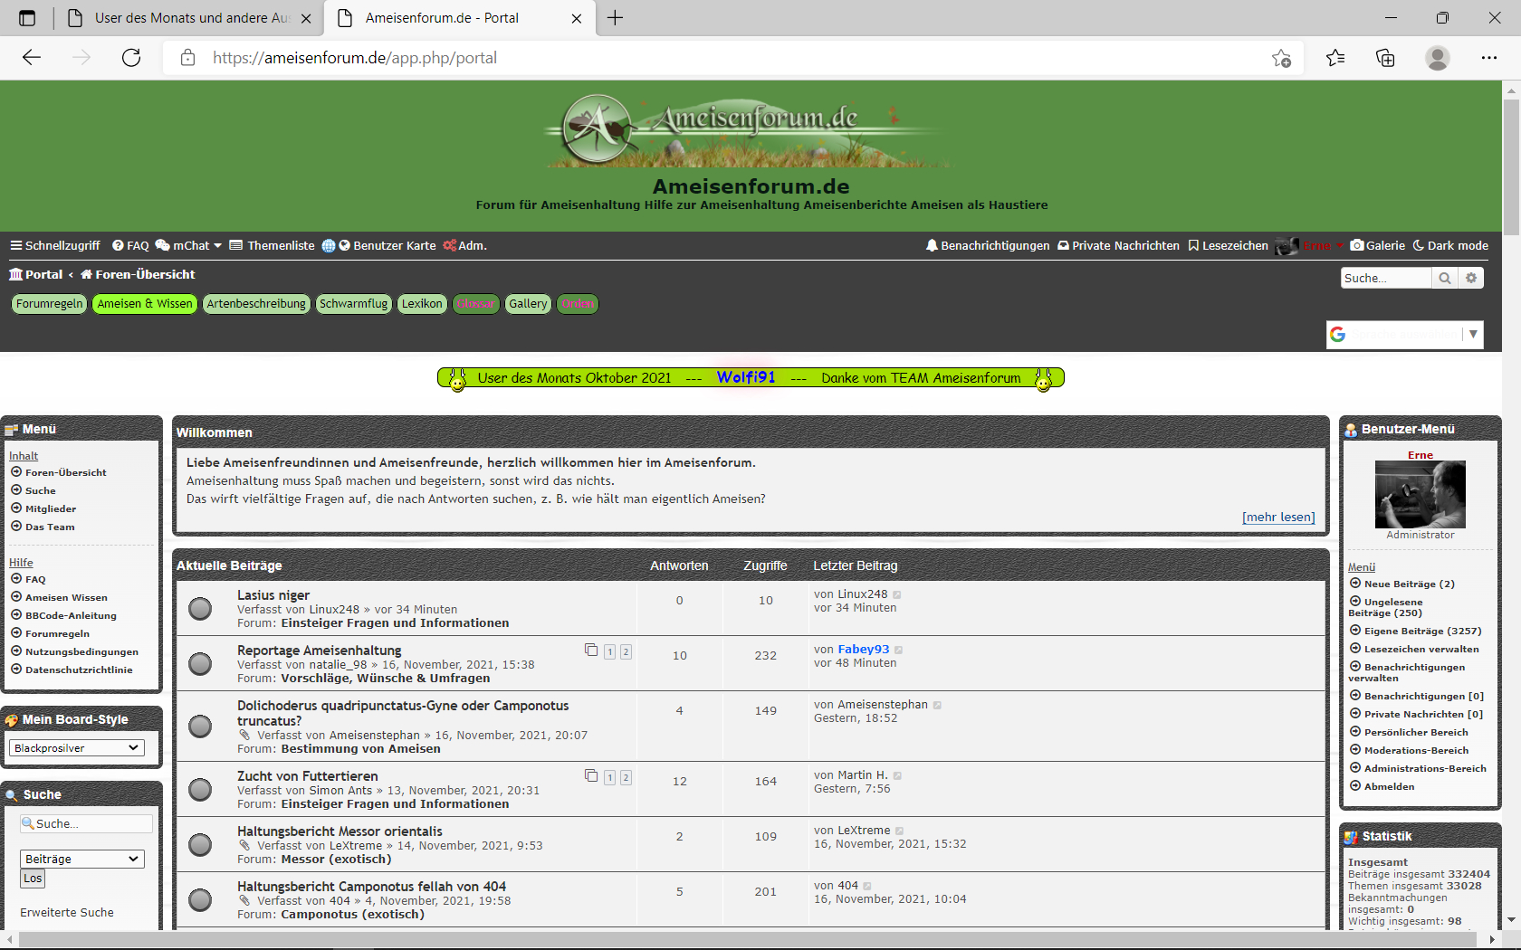This screenshot has height=950, width=1521.
Task: Add this page to browser favorites
Action: click(x=1281, y=58)
